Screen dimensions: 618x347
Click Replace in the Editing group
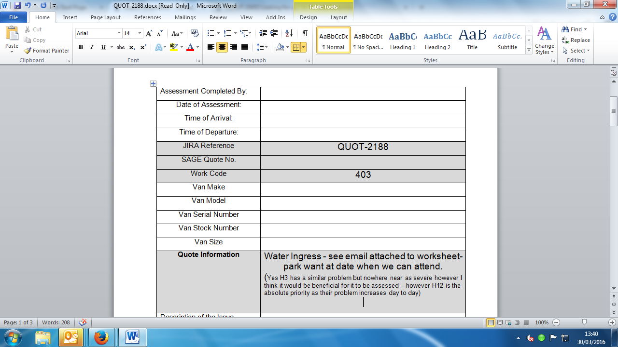coord(576,40)
